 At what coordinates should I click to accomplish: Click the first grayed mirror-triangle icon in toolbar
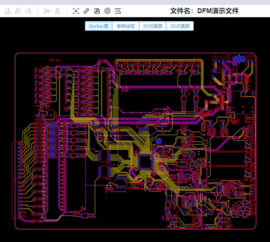7,11
